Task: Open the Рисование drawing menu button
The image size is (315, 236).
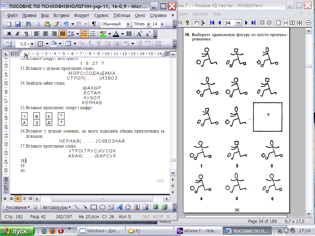Action: (x=18, y=207)
